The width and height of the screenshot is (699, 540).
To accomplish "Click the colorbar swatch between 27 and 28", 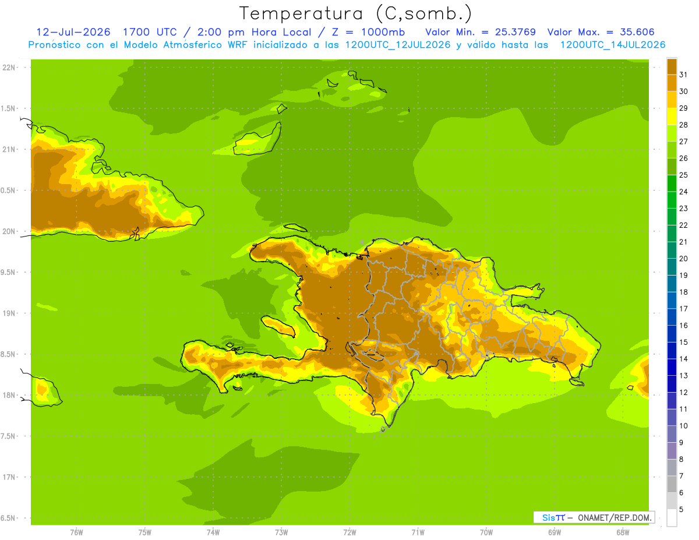I will [x=672, y=133].
